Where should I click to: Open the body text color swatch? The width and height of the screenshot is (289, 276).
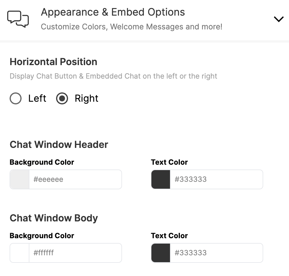pyautogui.click(x=161, y=253)
